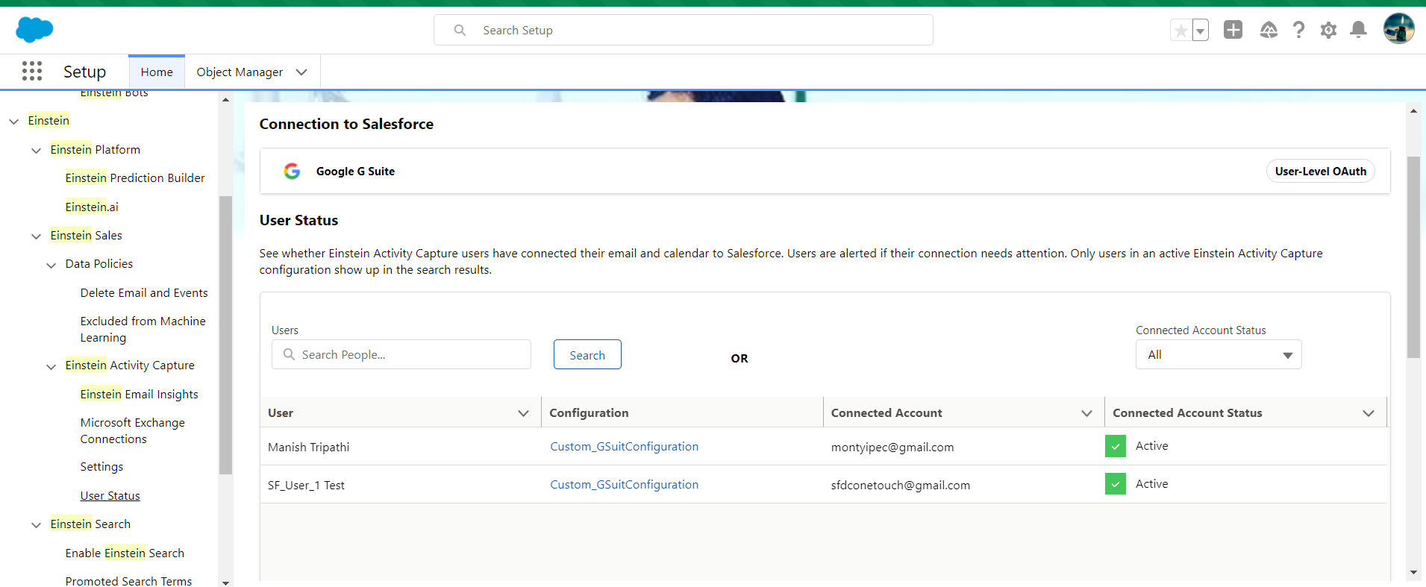This screenshot has width=1426, height=587.
Task: Open the Trailhead guidance icon
Action: click(1269, 30)
